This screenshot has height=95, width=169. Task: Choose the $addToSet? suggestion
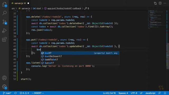pyautogui.click(x=80, y=60)
